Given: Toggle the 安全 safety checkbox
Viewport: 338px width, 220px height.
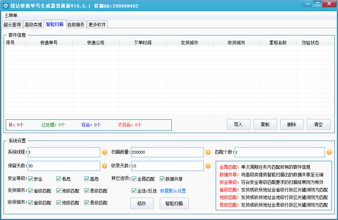Looking at the screenshot, I should (31, 179).
